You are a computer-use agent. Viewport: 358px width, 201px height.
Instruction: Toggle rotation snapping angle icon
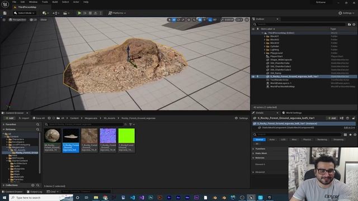(210, 20)
